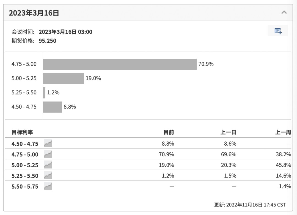Select the 4.75 - 5.00 table row label
Screen dimensions: 297x215
(25, 154)
